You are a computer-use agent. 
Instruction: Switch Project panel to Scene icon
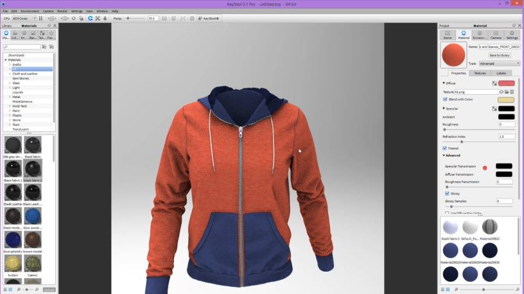pos(448,35)
